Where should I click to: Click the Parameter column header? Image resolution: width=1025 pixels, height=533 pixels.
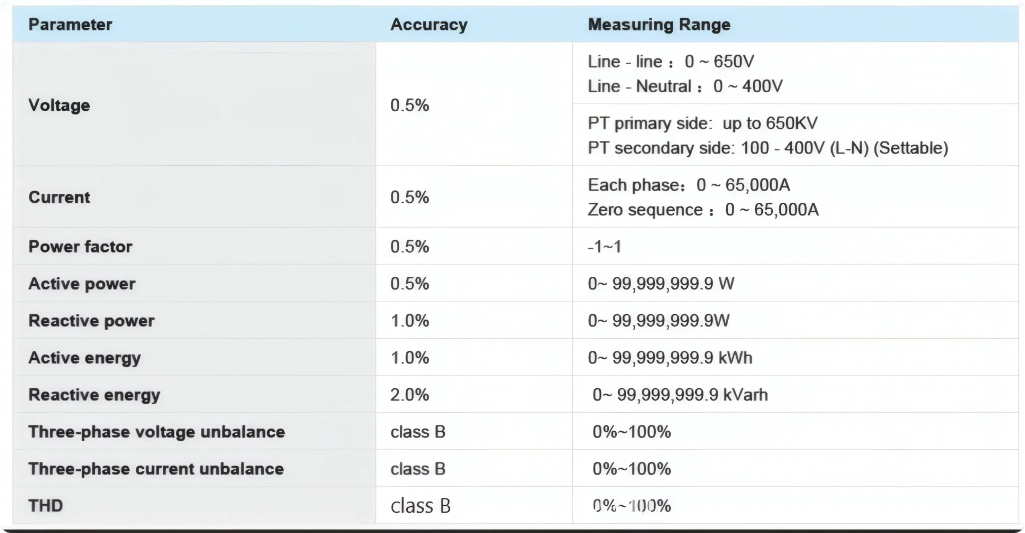(70, 25)
